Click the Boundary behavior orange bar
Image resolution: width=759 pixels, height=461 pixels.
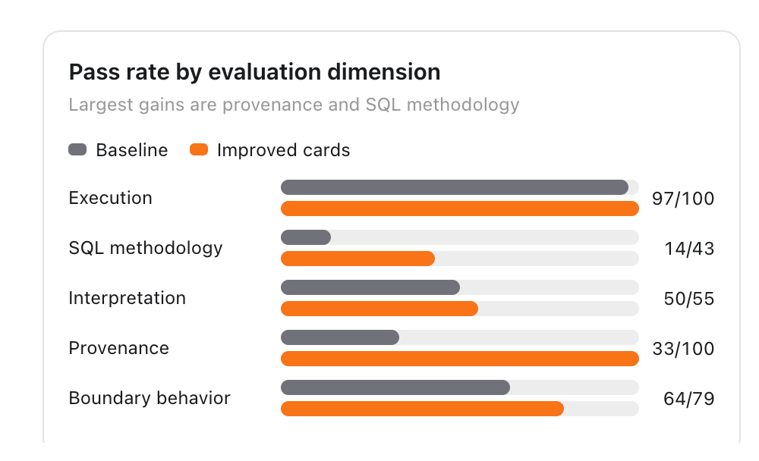(422, 409)
